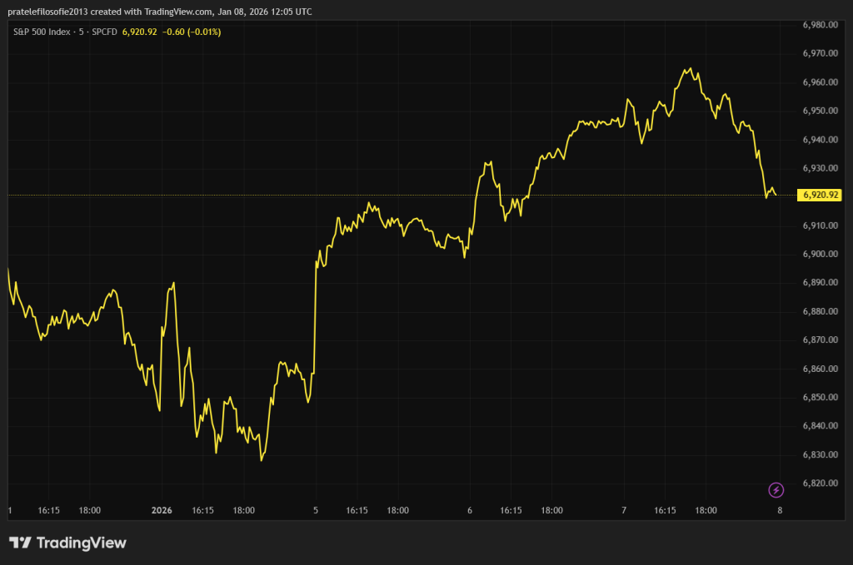This screenshot has width=853, height=565.
Task: Select the date 8 label on time axis
Action: 779,511
